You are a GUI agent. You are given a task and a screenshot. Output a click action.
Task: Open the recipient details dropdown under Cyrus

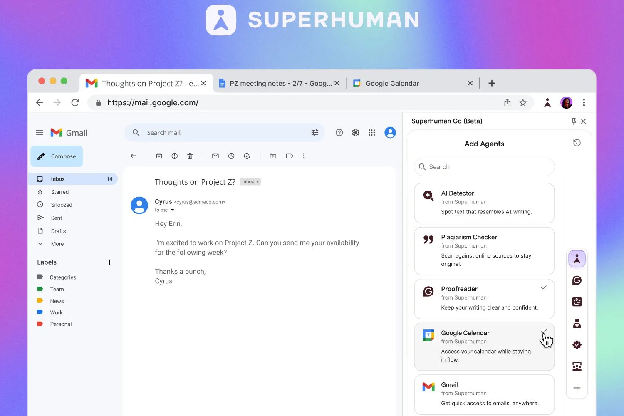coord(172,210)
